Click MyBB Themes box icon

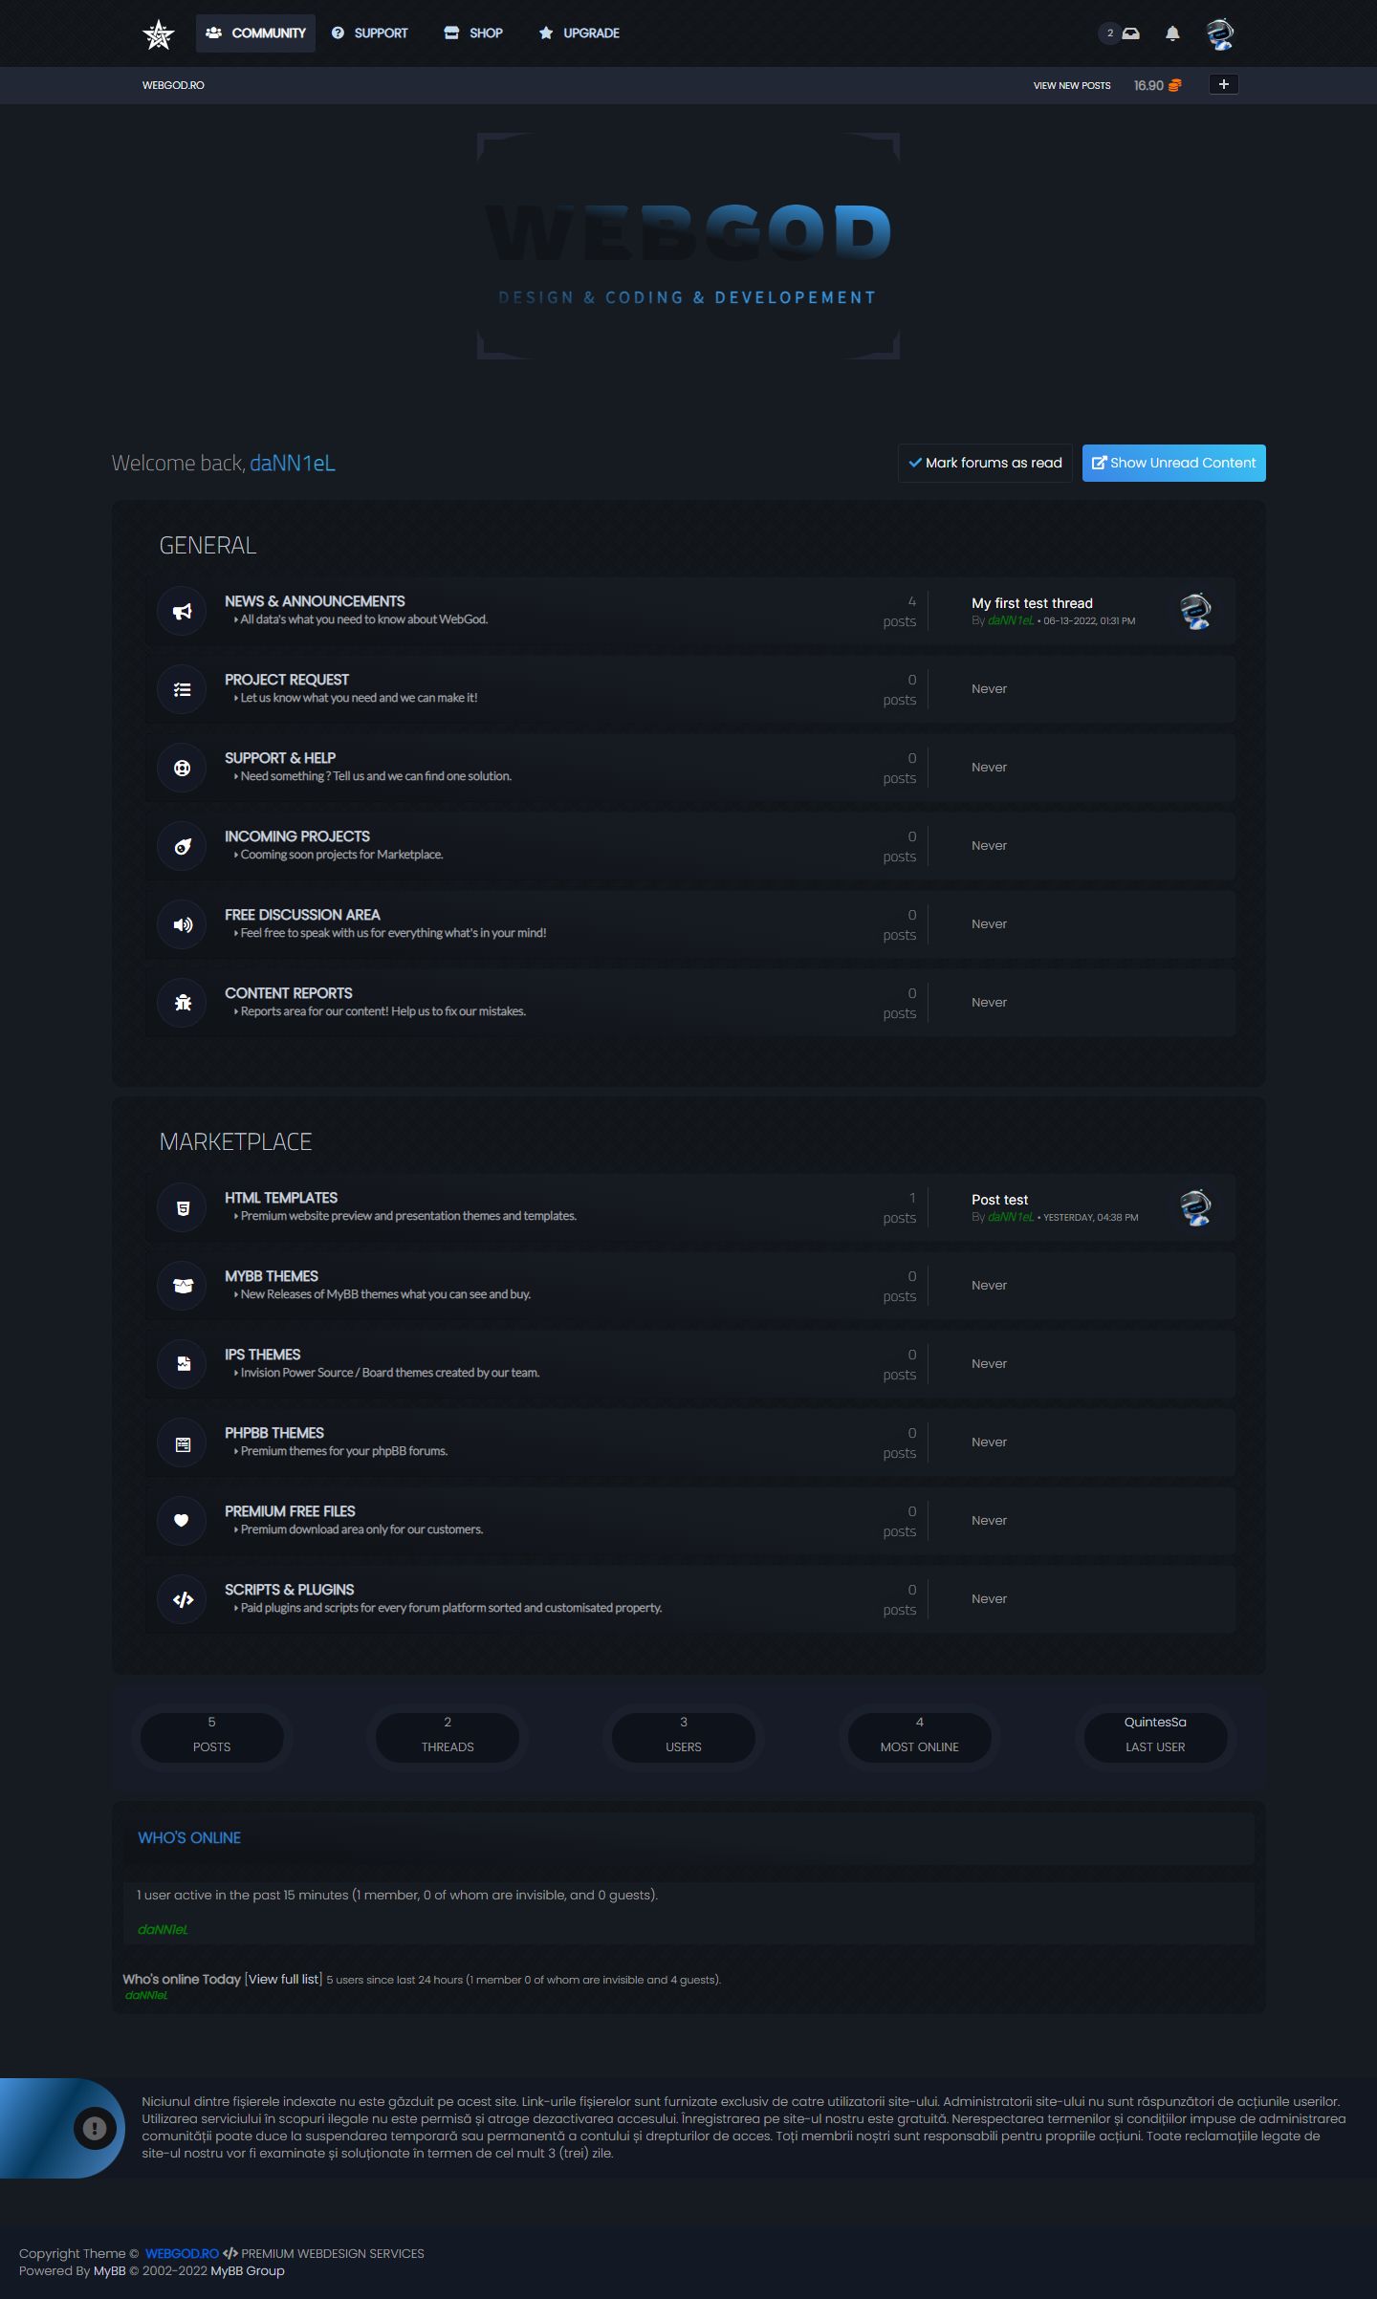[x=182, y=1286]
